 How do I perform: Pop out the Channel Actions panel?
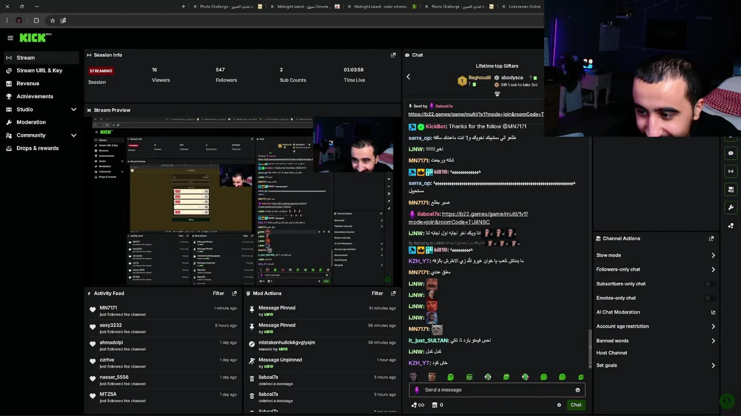point(711,238)
